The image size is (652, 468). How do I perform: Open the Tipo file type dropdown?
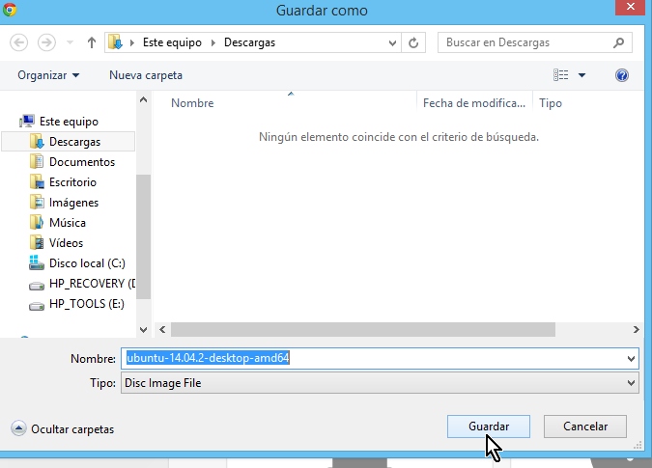pos(380,383)
